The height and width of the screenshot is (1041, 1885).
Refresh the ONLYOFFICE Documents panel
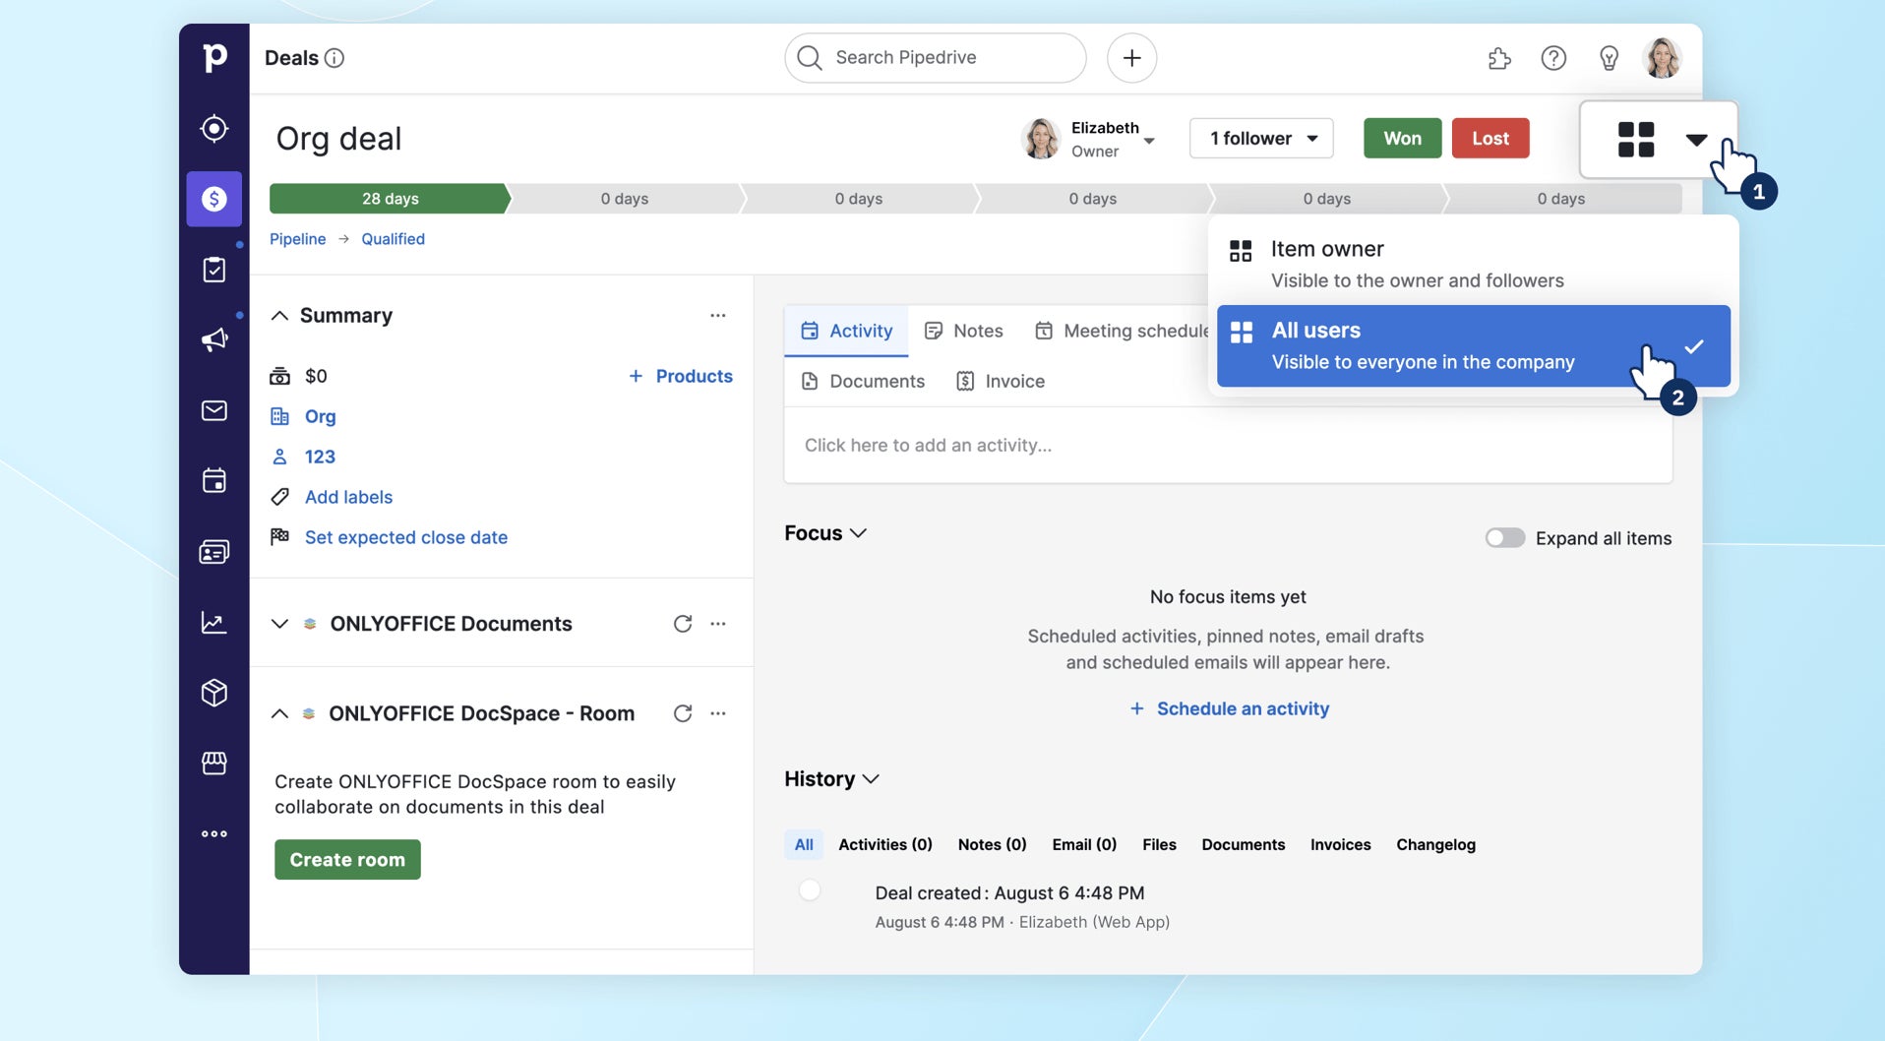point(683,624)
